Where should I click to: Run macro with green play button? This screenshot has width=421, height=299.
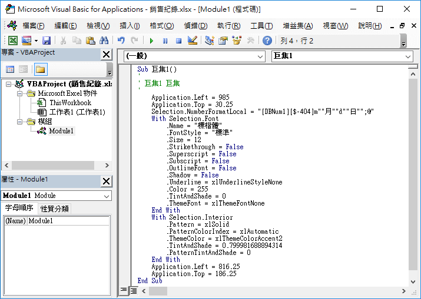point(151,41)
